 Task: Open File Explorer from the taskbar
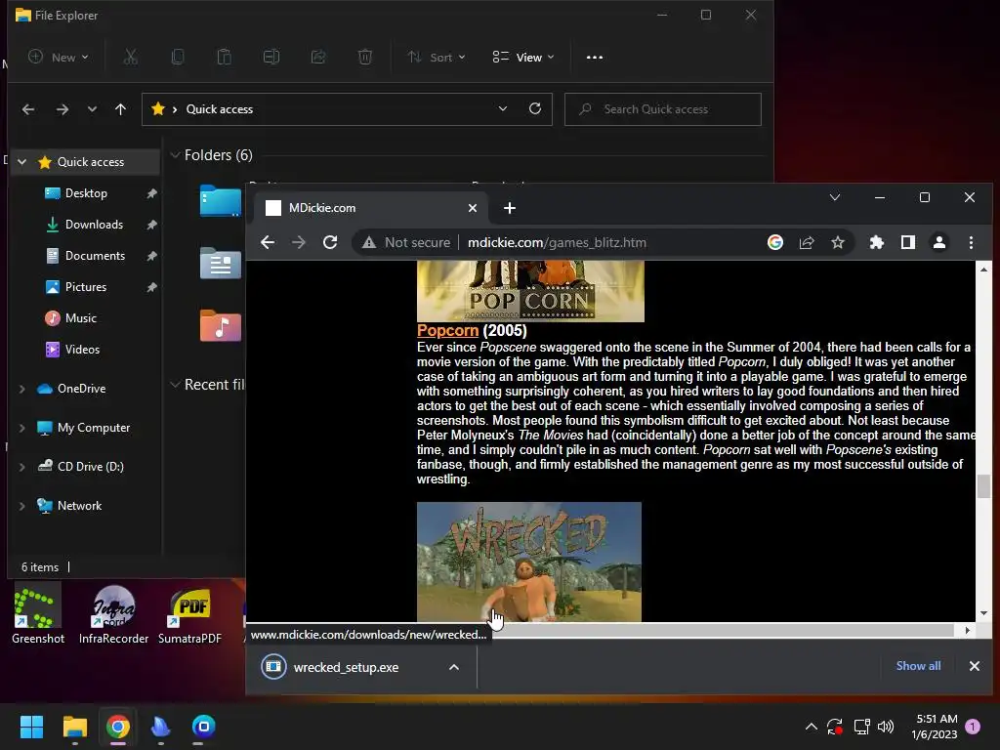[74, 727]
